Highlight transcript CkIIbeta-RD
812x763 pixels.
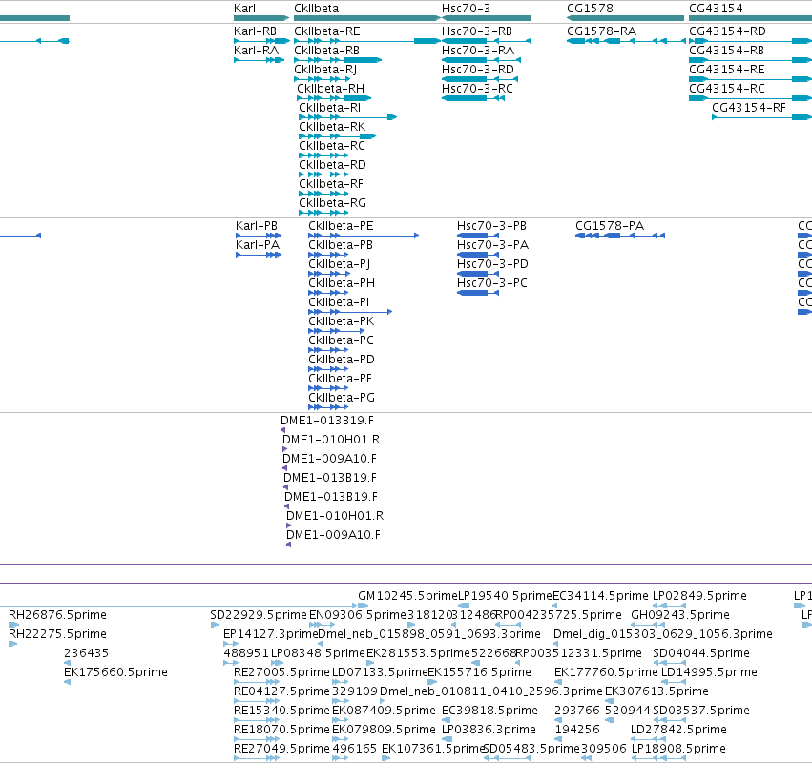click(332, 166)
